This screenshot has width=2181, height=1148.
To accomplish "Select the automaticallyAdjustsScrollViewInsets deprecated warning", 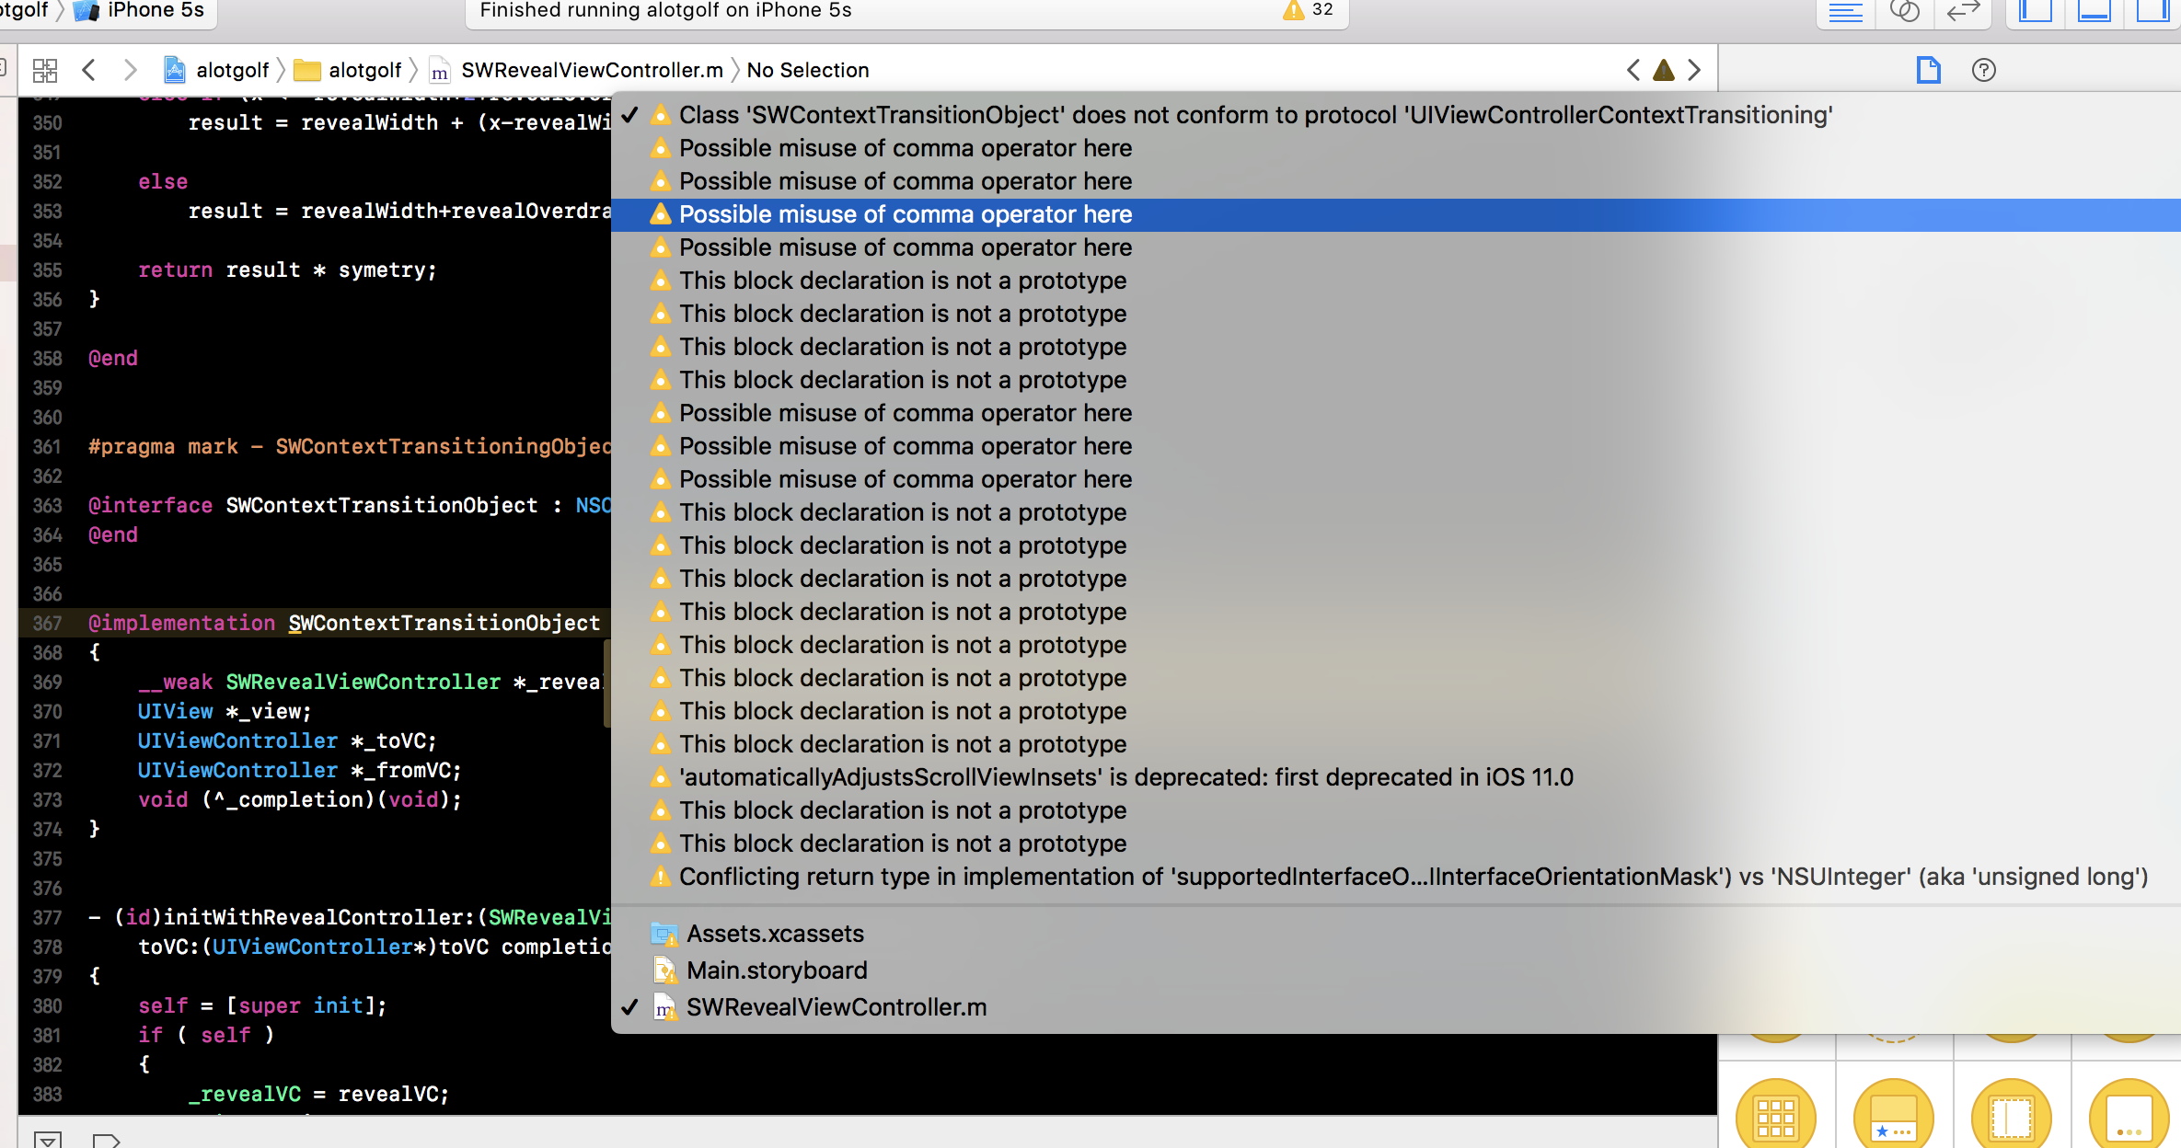I will pyautogui.click(x=1396, y=777).
